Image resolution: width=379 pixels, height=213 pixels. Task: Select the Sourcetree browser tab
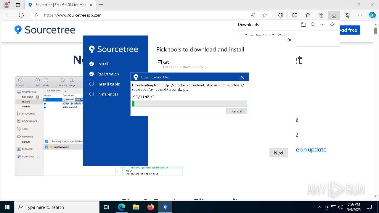(x=60, y=5)
